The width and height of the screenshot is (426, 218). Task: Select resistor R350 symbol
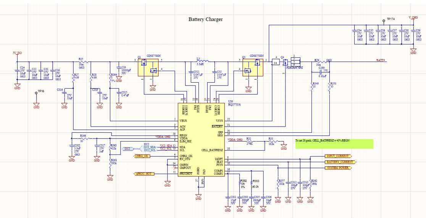[x=329, y=87]
